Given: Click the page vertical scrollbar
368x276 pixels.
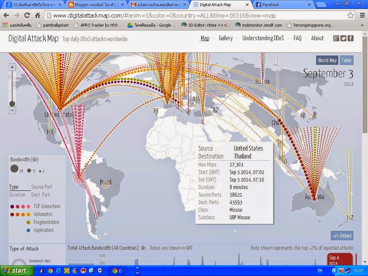Looking at the screenshot, I should [x=364, y=84].
